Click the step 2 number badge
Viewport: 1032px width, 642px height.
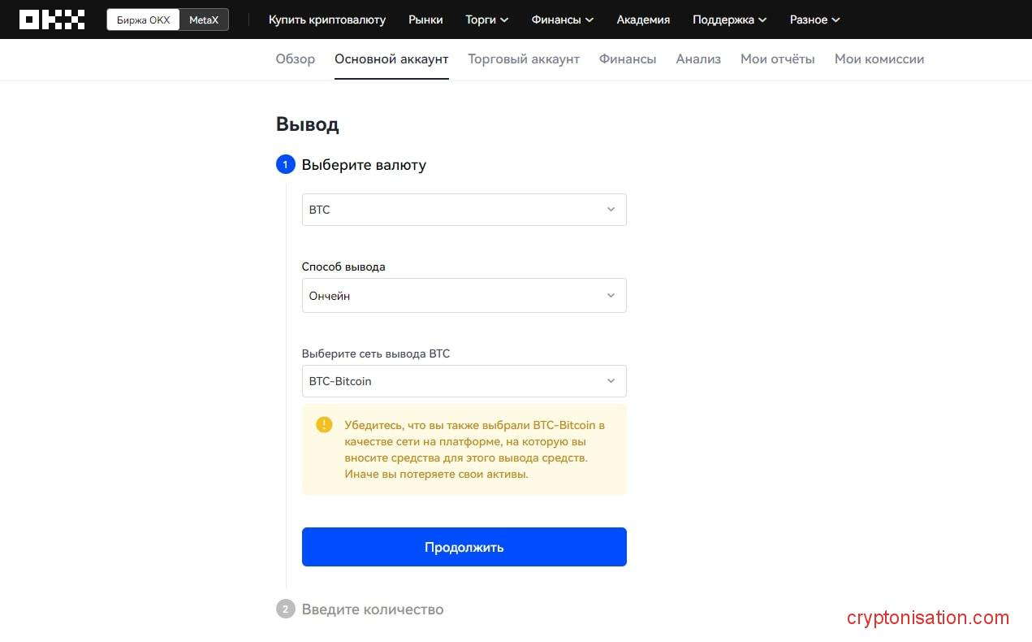[x=285, y=609]
